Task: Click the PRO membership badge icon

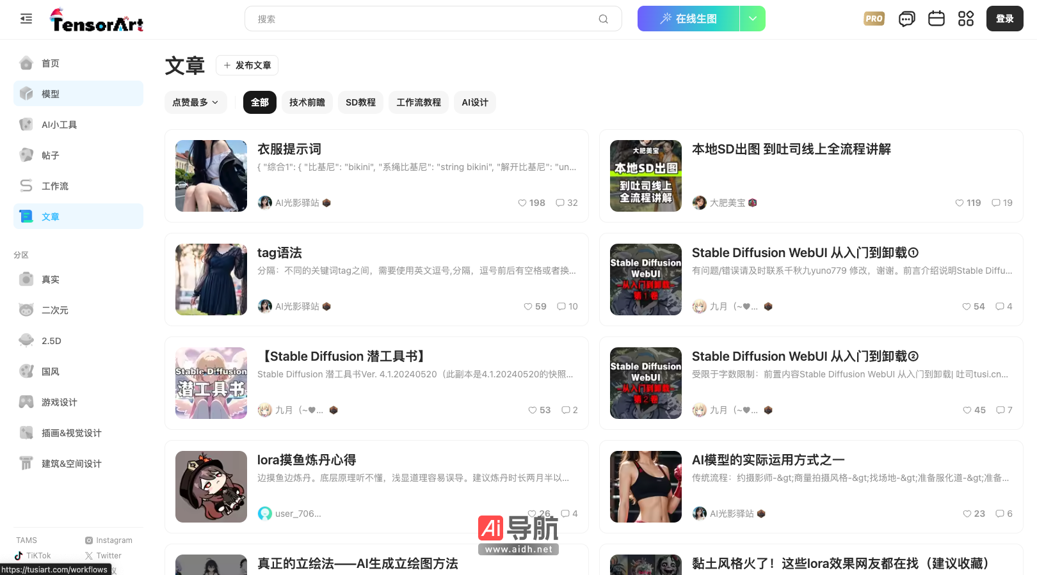Action: click(x=874, y=19)
